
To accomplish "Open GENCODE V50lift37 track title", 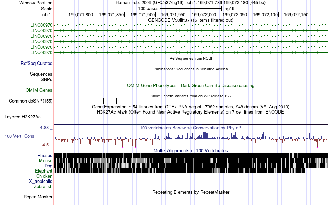I will (191, 20).
